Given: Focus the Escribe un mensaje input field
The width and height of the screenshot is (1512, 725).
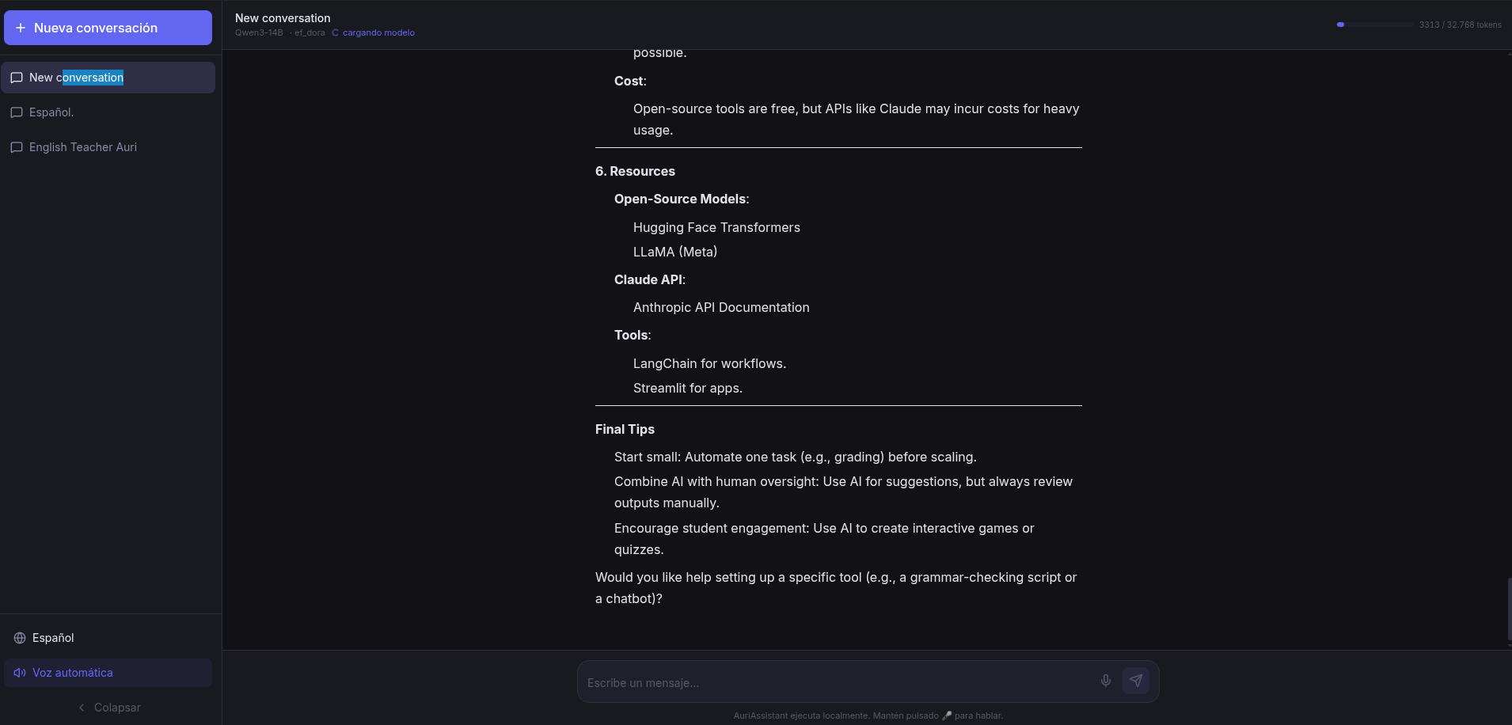Looking at the screenshot, I should point(838,682).
